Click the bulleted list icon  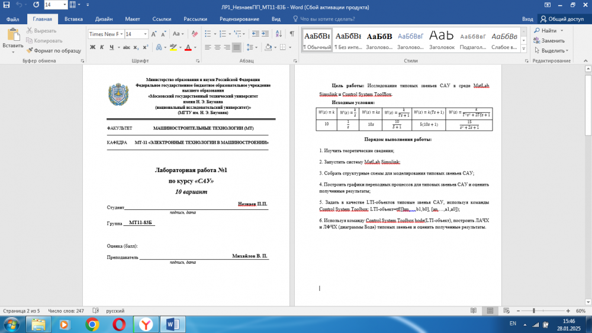coord(209,34)
